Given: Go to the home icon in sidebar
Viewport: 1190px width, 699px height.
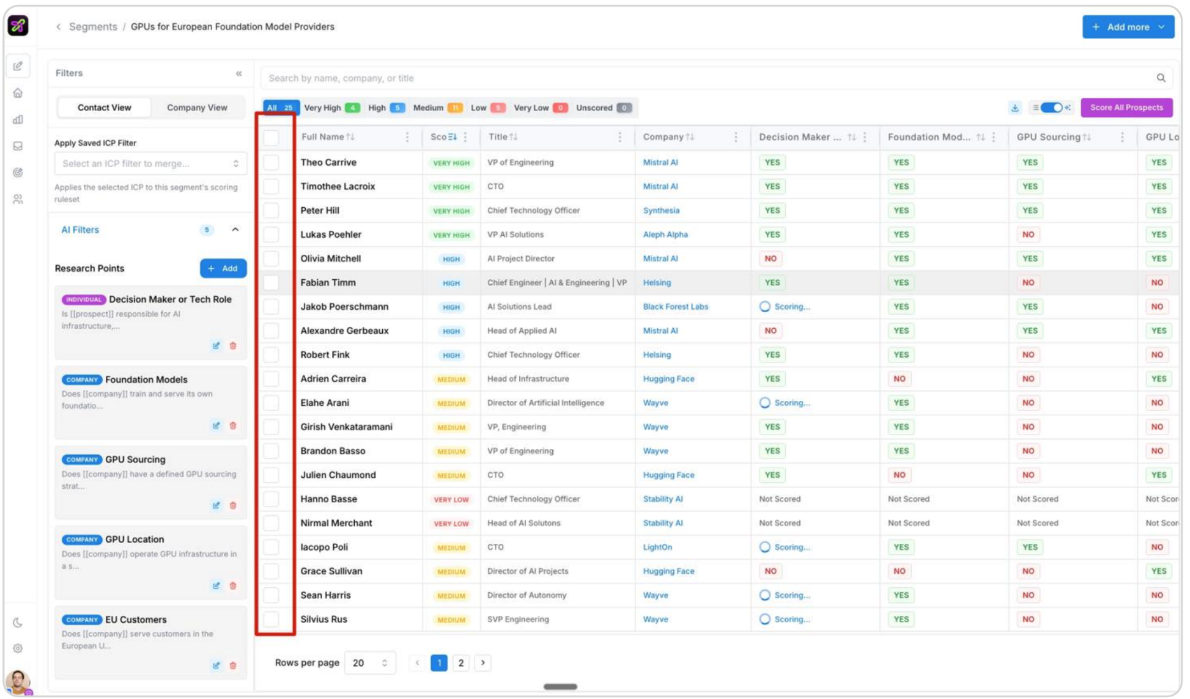Looking at the screenshot, I should 18,93.
